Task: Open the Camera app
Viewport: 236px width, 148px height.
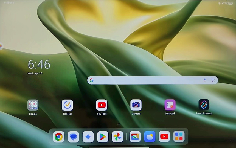Action: tap(136, 105)
